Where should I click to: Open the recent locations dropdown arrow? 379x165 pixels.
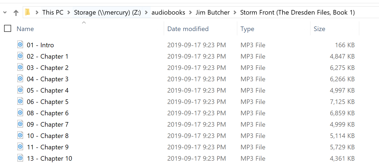pos(5,13)
